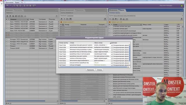Toggle the action checkbox for 'кольца колодцев'
The width and height of the screenshot is (186, 105).
pyautogui.click(x=112, y=65)
